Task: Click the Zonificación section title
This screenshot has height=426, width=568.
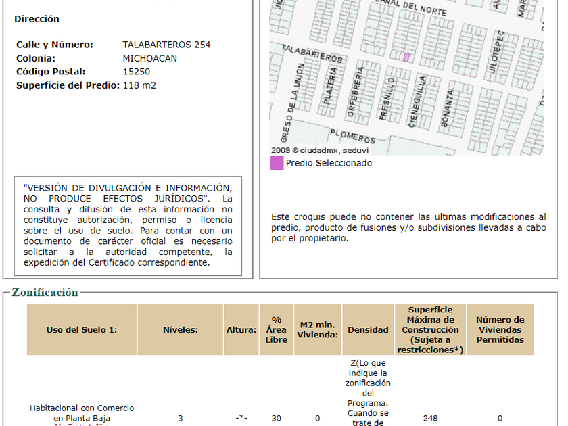Action: pos(45,292)
